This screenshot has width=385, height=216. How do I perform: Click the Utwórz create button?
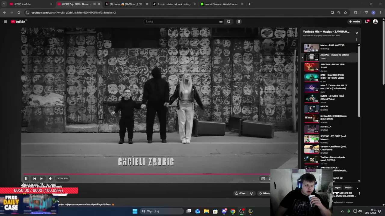354,22
